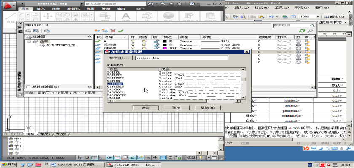Click Quick Properties icon in status bar
The image size is (354, 168).
tap(171, 157)
